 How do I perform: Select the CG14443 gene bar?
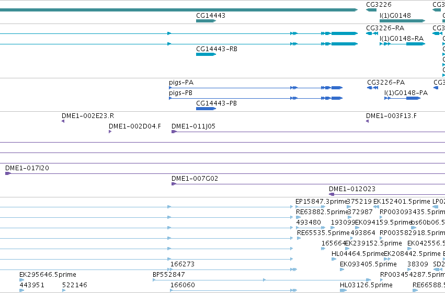pyautogui.click(x=206, y=21)
